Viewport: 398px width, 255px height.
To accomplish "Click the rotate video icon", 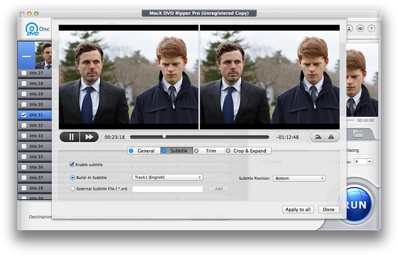I will (x=318, y=137).
